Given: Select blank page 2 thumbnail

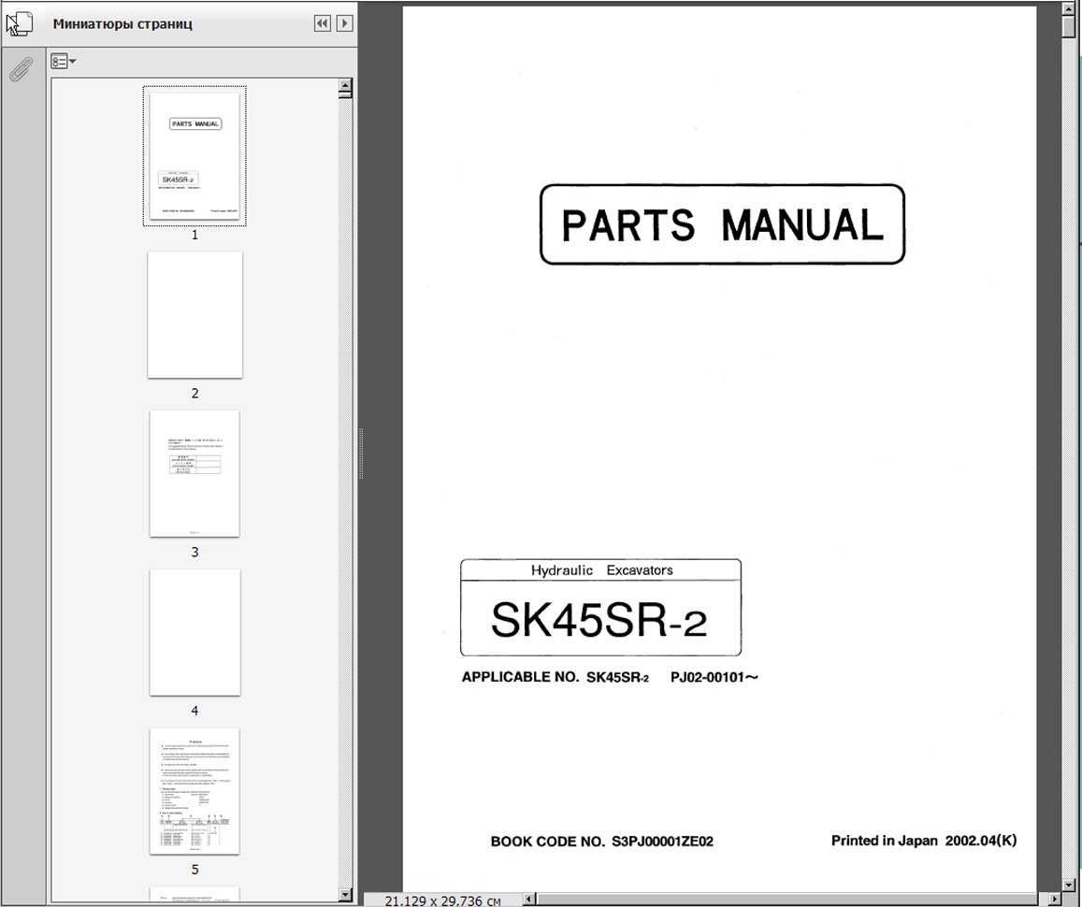Looking at the screenshot, I should click(195, 315).
